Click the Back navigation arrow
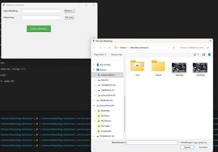Screen dimensions: 218x152 [x=95, y=47]
